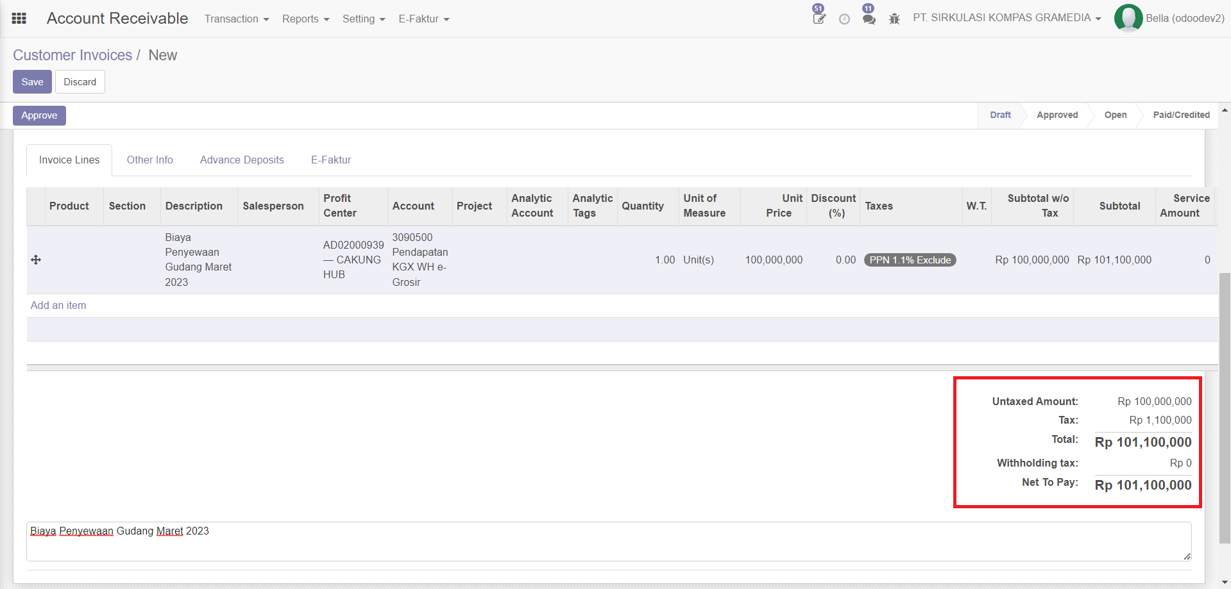This screenshot has width=1231, height=589.
Task: Open the Bella (odoodev2) user menu
Action: [1185, 18]
